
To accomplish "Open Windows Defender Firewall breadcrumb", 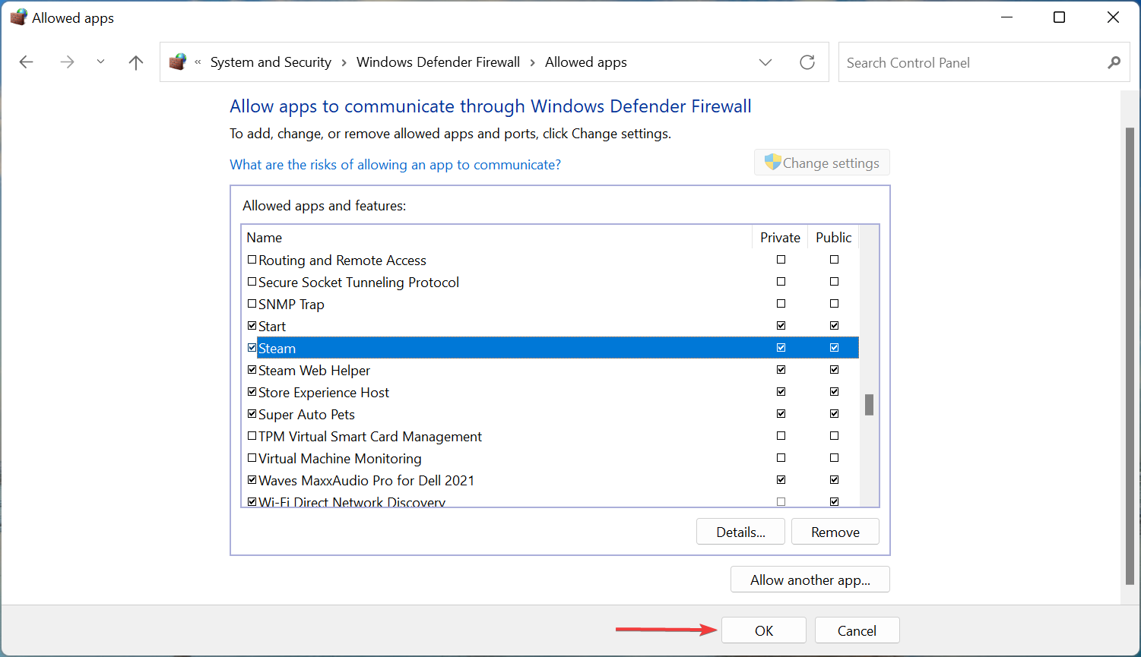I will click(x=438, y=62).
